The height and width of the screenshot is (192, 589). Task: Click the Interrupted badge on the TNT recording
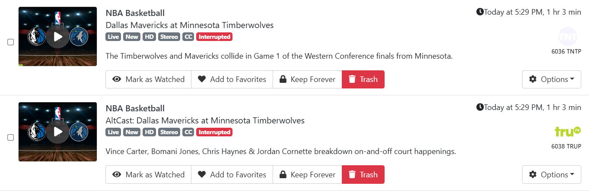(214, 37)
